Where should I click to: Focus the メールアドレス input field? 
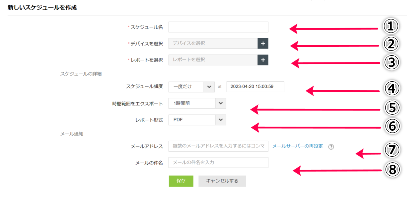coord(218,146)
